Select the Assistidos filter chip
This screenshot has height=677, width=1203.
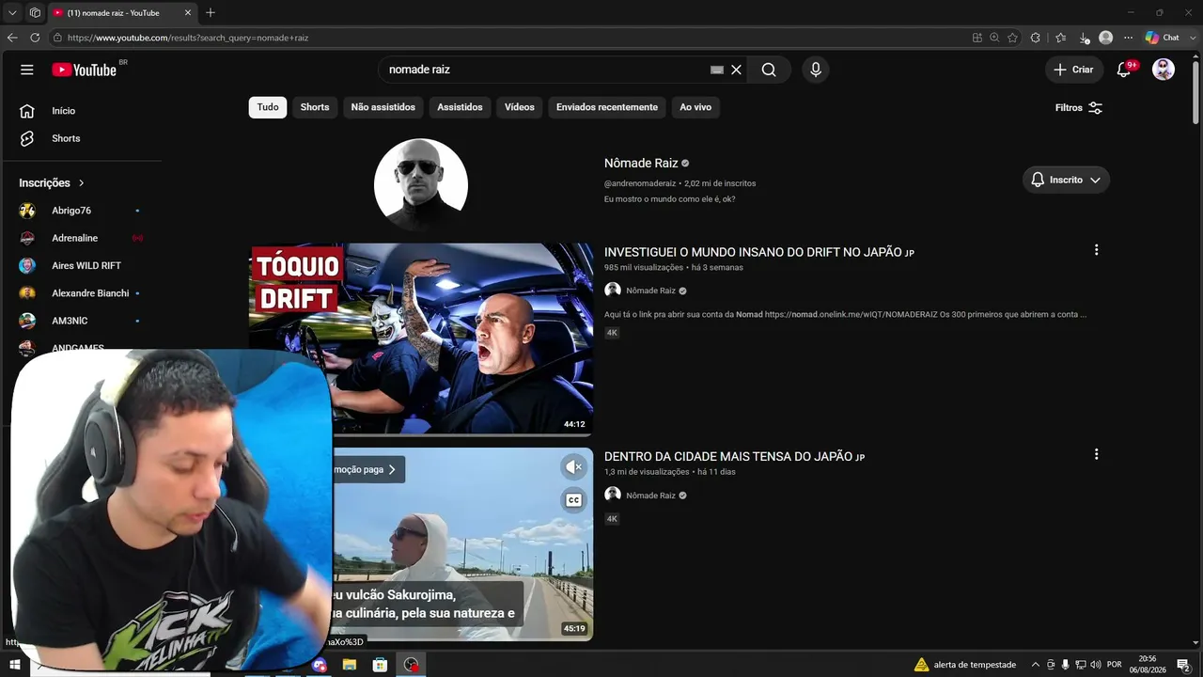click(460, 107)
